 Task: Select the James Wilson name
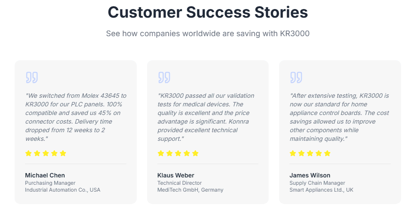point(310,175)
